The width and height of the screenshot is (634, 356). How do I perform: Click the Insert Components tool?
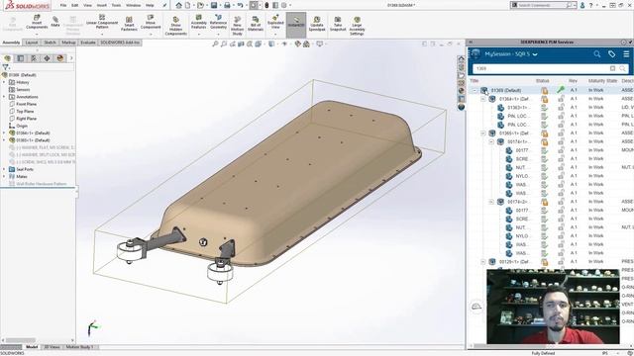(x=37, y=22)
